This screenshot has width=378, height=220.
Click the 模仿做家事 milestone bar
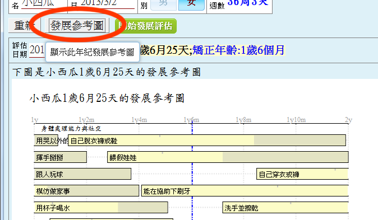86,191
